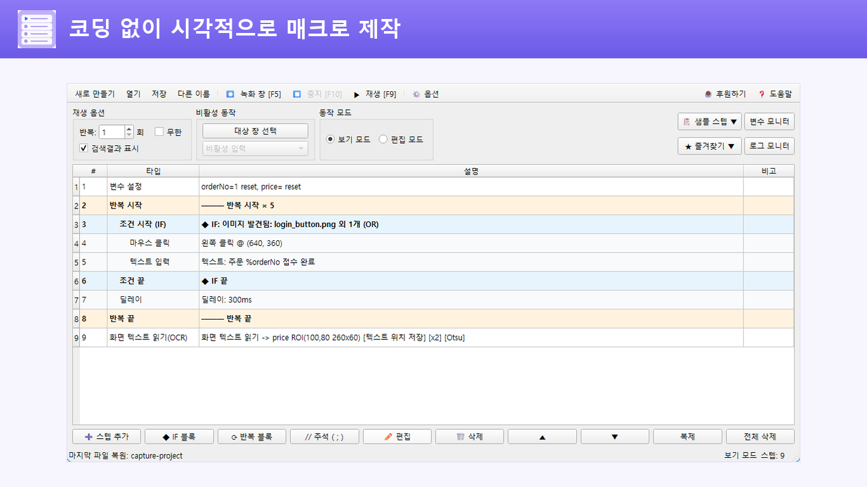Insert a 주석 ( ; ) comment
The height and width of the screenshot is (487, 867).
click(x=324, y=436)
